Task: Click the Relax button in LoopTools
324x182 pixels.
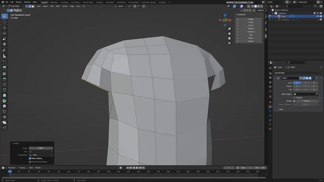Action: (x=251, y=38)
